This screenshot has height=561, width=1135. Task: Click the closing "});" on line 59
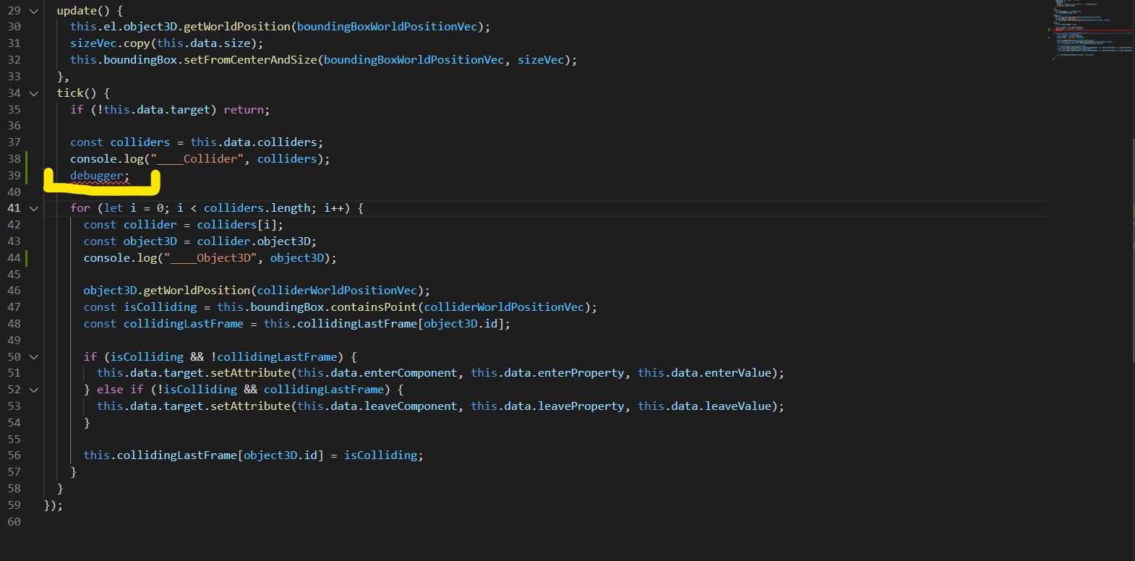click(53, 505)
